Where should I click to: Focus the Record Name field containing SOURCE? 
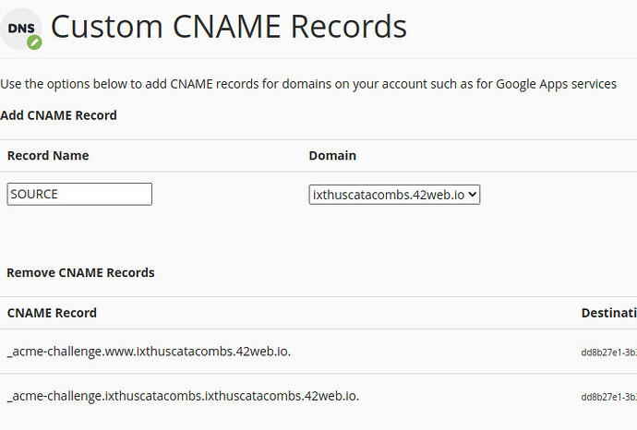(79, 194)
